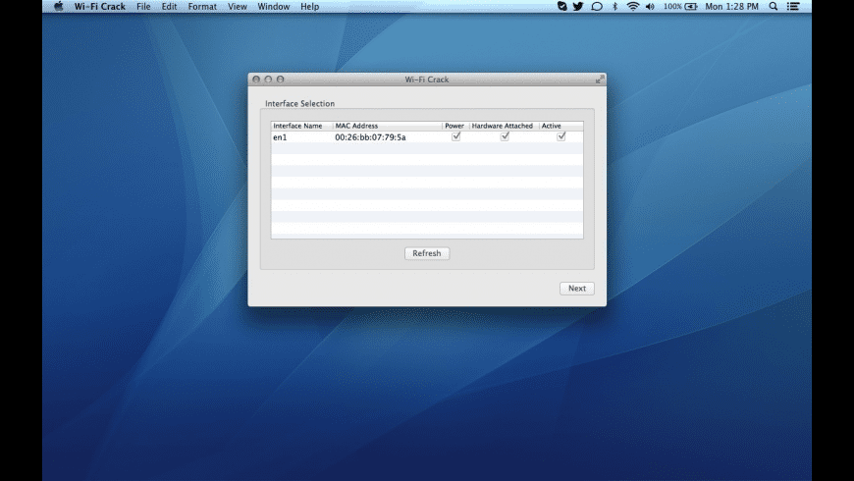
Task: Click the volume speaker icon
Action: coord(650,6)
